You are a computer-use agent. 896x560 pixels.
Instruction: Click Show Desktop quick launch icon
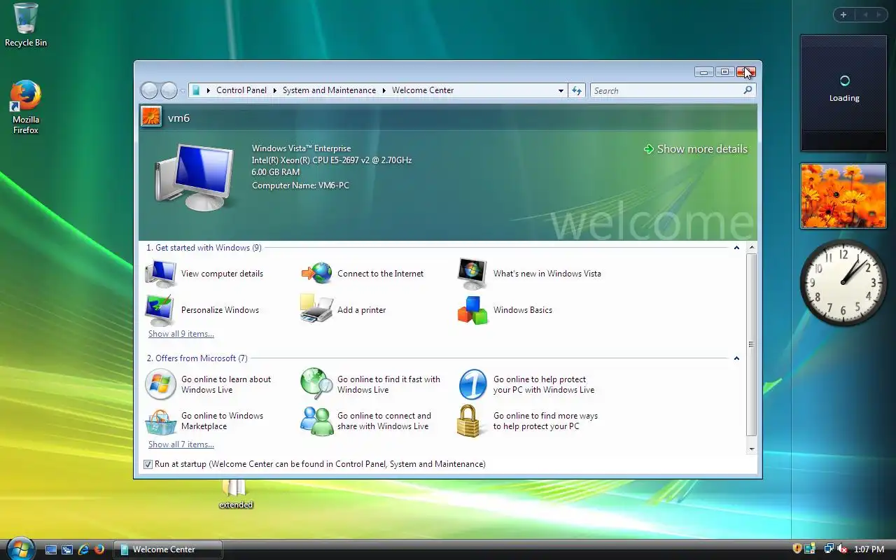51,549
